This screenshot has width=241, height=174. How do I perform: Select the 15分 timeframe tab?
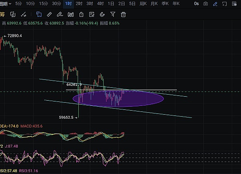click(x=43, y=3)
